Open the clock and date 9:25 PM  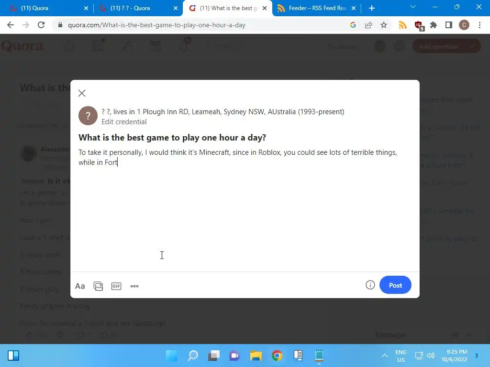455,356
